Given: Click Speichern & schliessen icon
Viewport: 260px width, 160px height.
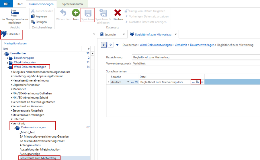Looking at the screenshot, I should click(x=103, y=13).
